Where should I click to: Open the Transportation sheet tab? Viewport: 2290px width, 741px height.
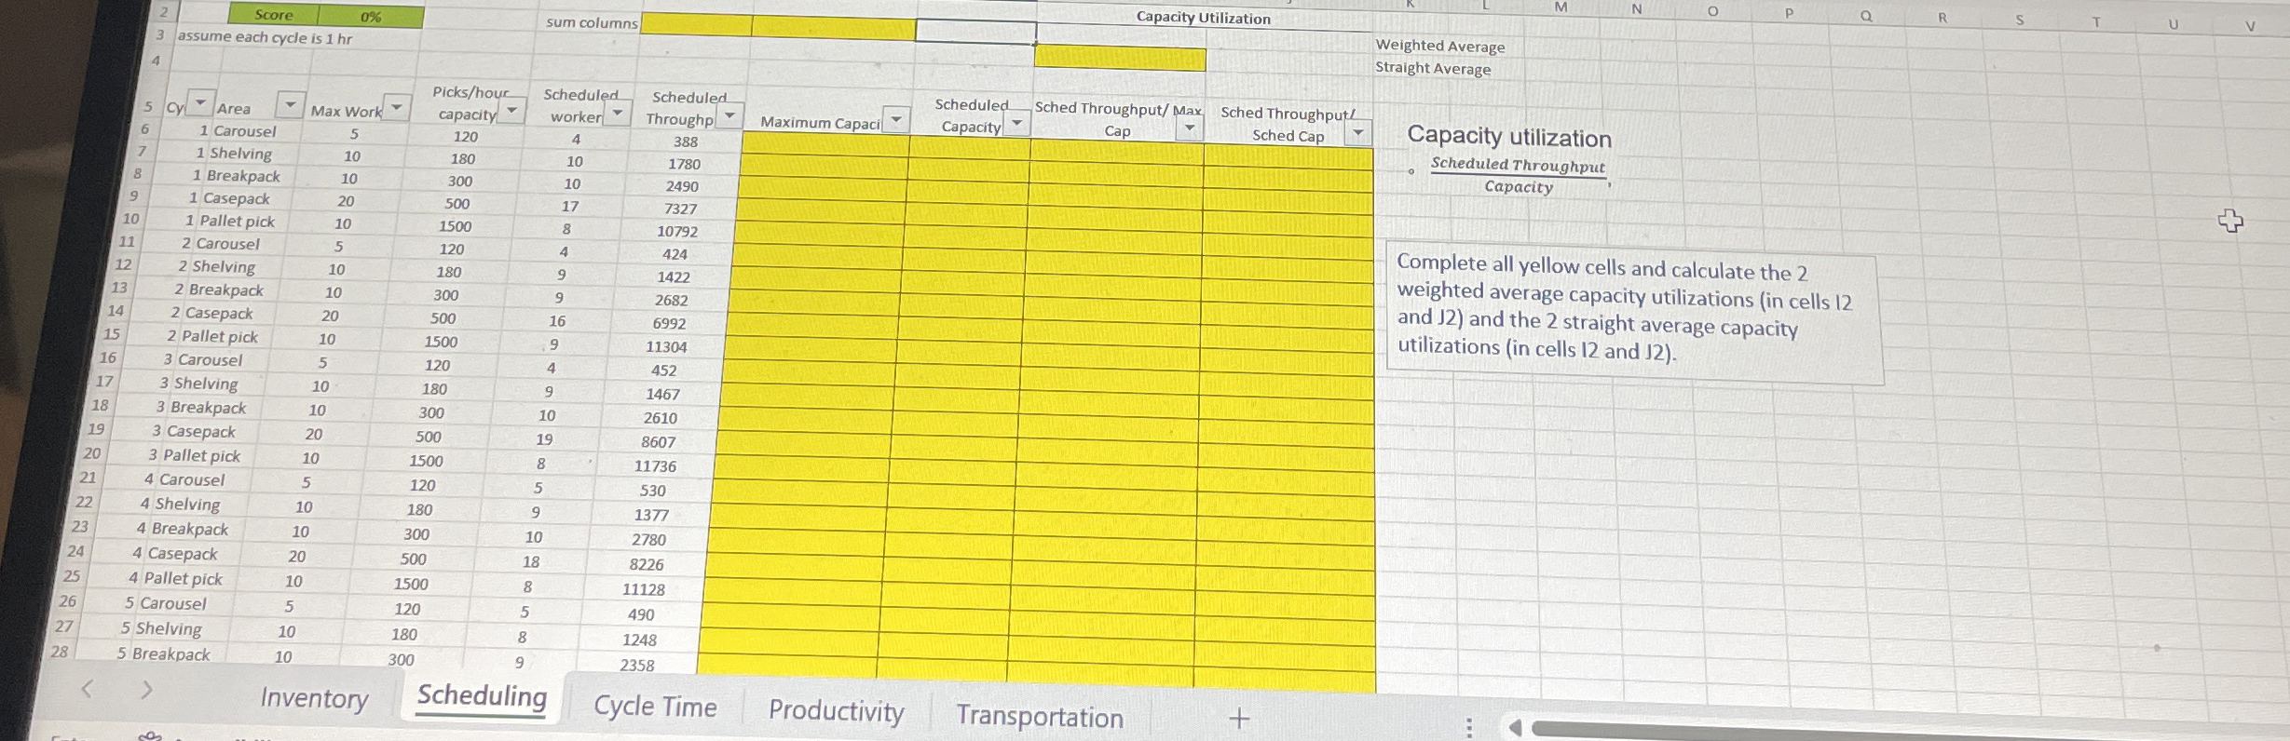(1040, 717)
